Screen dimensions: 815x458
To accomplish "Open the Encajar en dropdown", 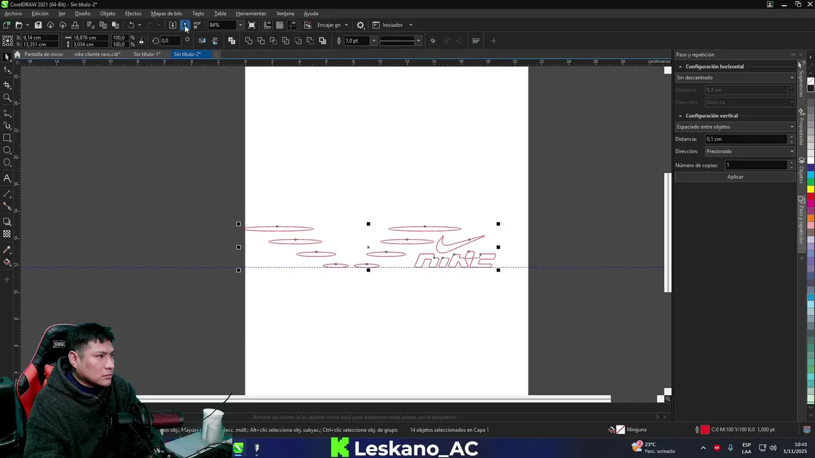I will [x=346, y=25].
